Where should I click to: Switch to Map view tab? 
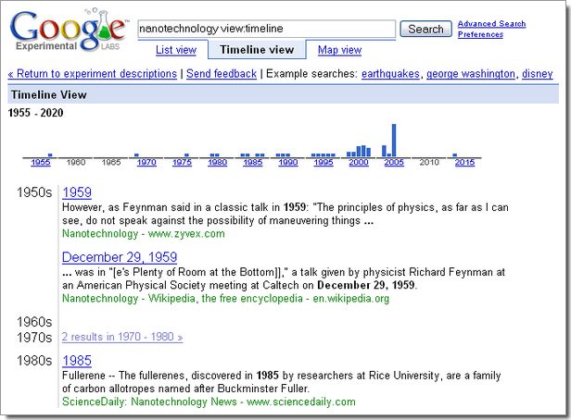[339, 50]
